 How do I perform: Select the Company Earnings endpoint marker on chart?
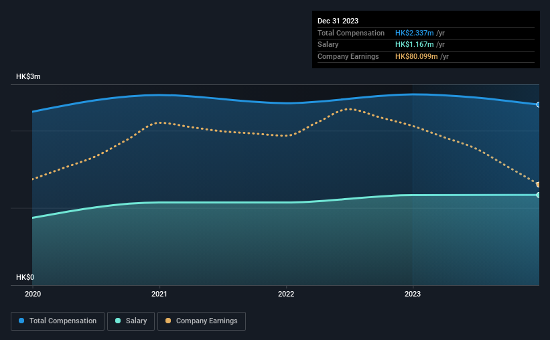[538, 184]
